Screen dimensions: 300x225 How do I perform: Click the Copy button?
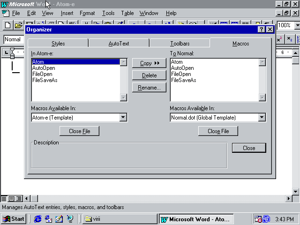[149, 63]
